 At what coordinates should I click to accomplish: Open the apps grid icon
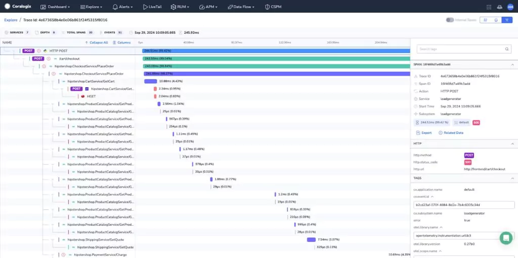[489, 7]
